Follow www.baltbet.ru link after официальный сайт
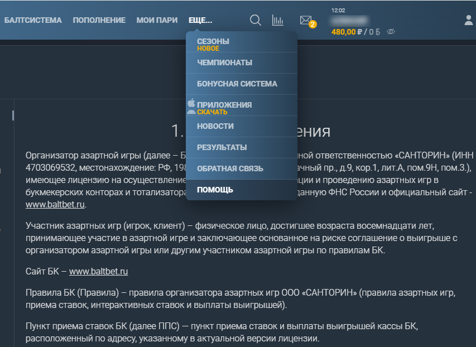The height and width of the screenshot is (347, 476). tap(55, 204)
